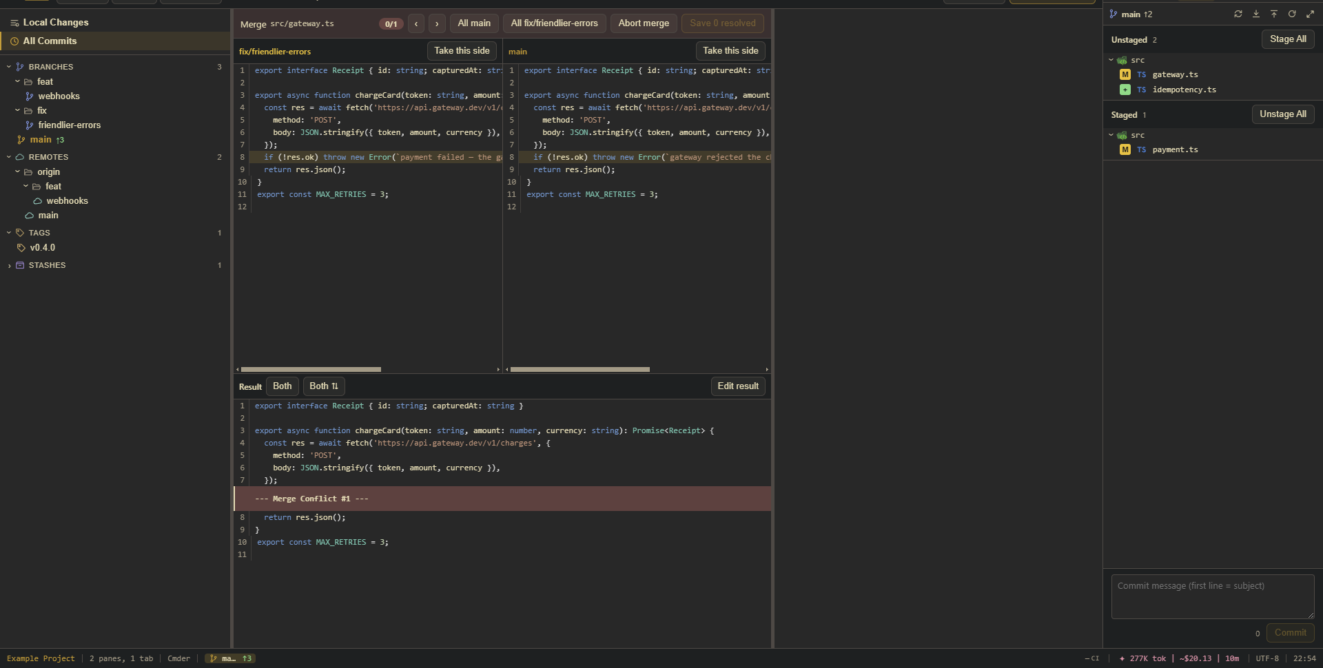Image resolution: width=1323 pixels, height=668 pixels.
Task: Click the tag icon next to v0.4.0
Action: tap(21, 248)
